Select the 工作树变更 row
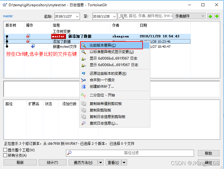 coord(97,31)
